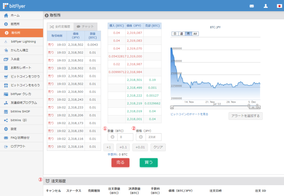Click the 価格 (JPY) input field
284x196 pixels.
click(x=154, y=137)
